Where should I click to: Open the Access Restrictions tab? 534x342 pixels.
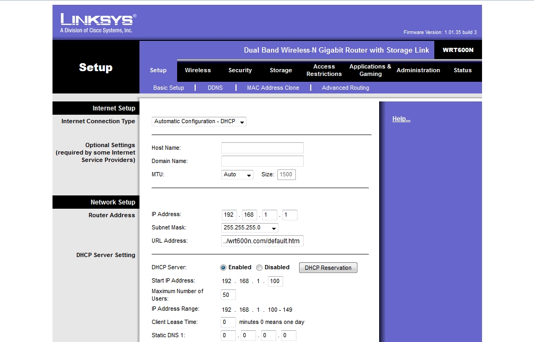point(324,70)
